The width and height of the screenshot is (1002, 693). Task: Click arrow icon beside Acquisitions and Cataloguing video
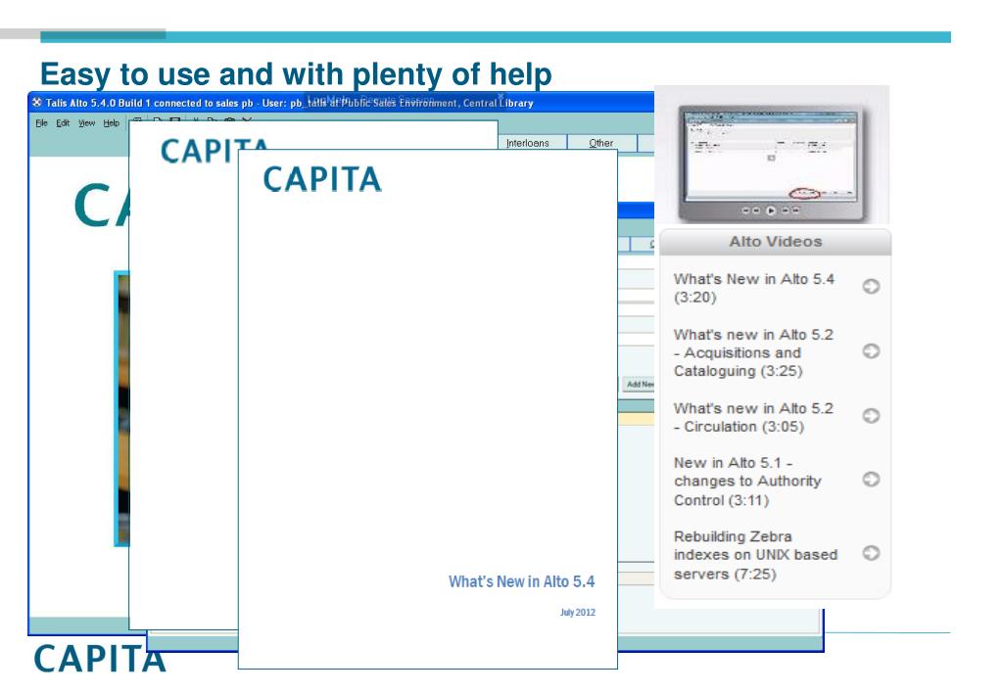[x=871, y=351]
